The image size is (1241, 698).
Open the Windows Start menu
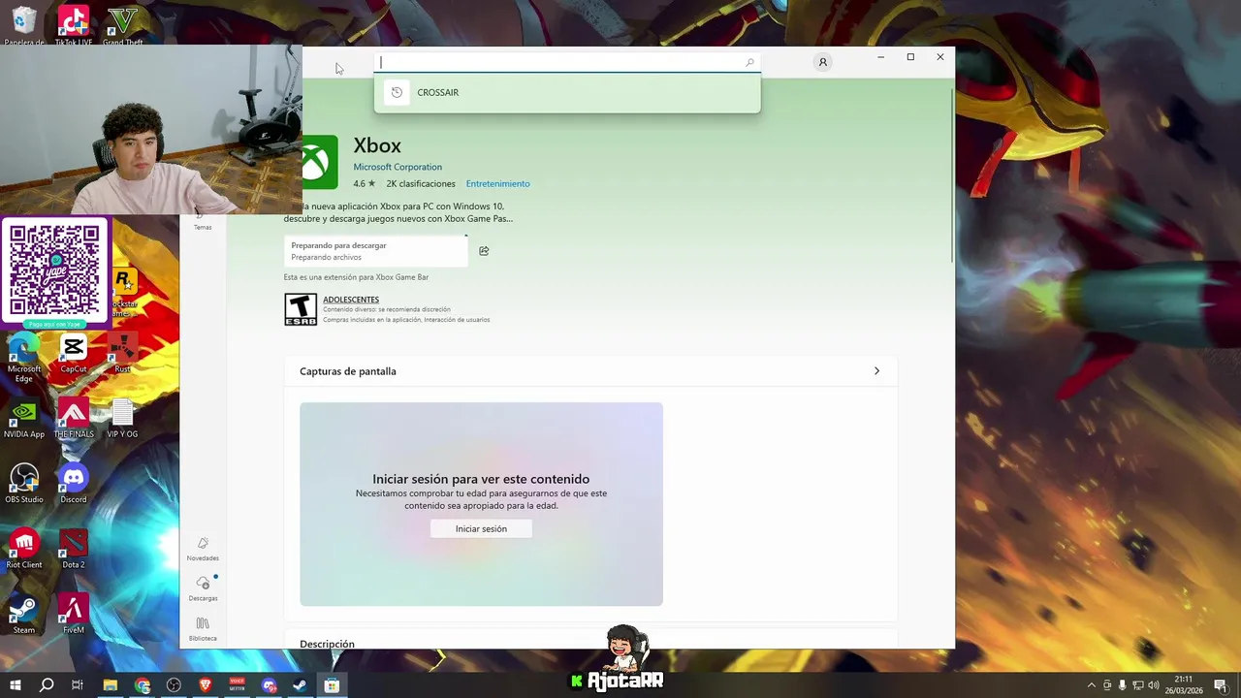(x=16, y=685)
